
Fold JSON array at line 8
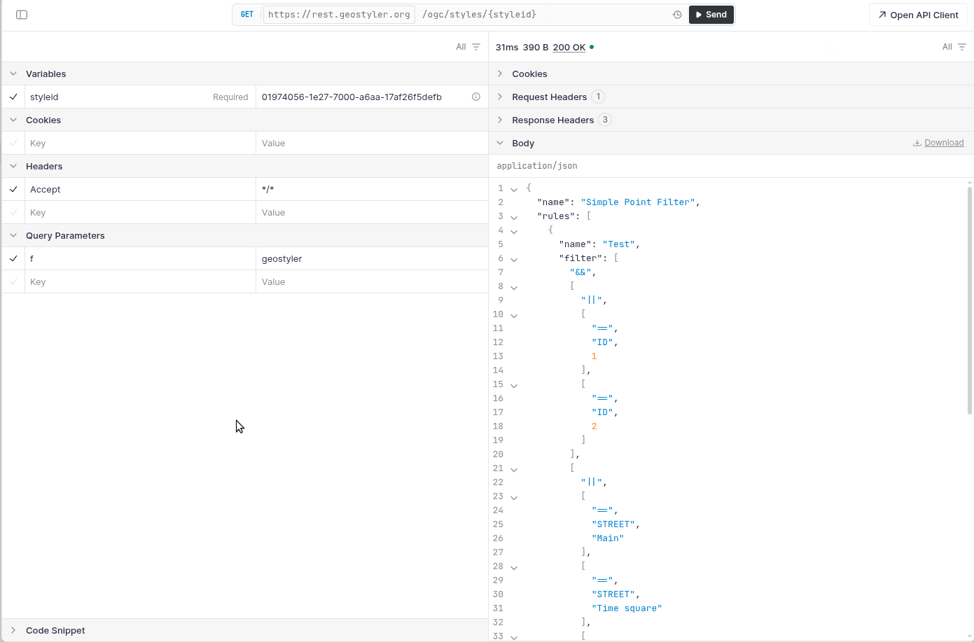pos(514,287)
